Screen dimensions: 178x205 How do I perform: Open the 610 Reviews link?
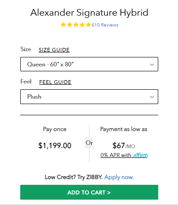click(105, 25)
